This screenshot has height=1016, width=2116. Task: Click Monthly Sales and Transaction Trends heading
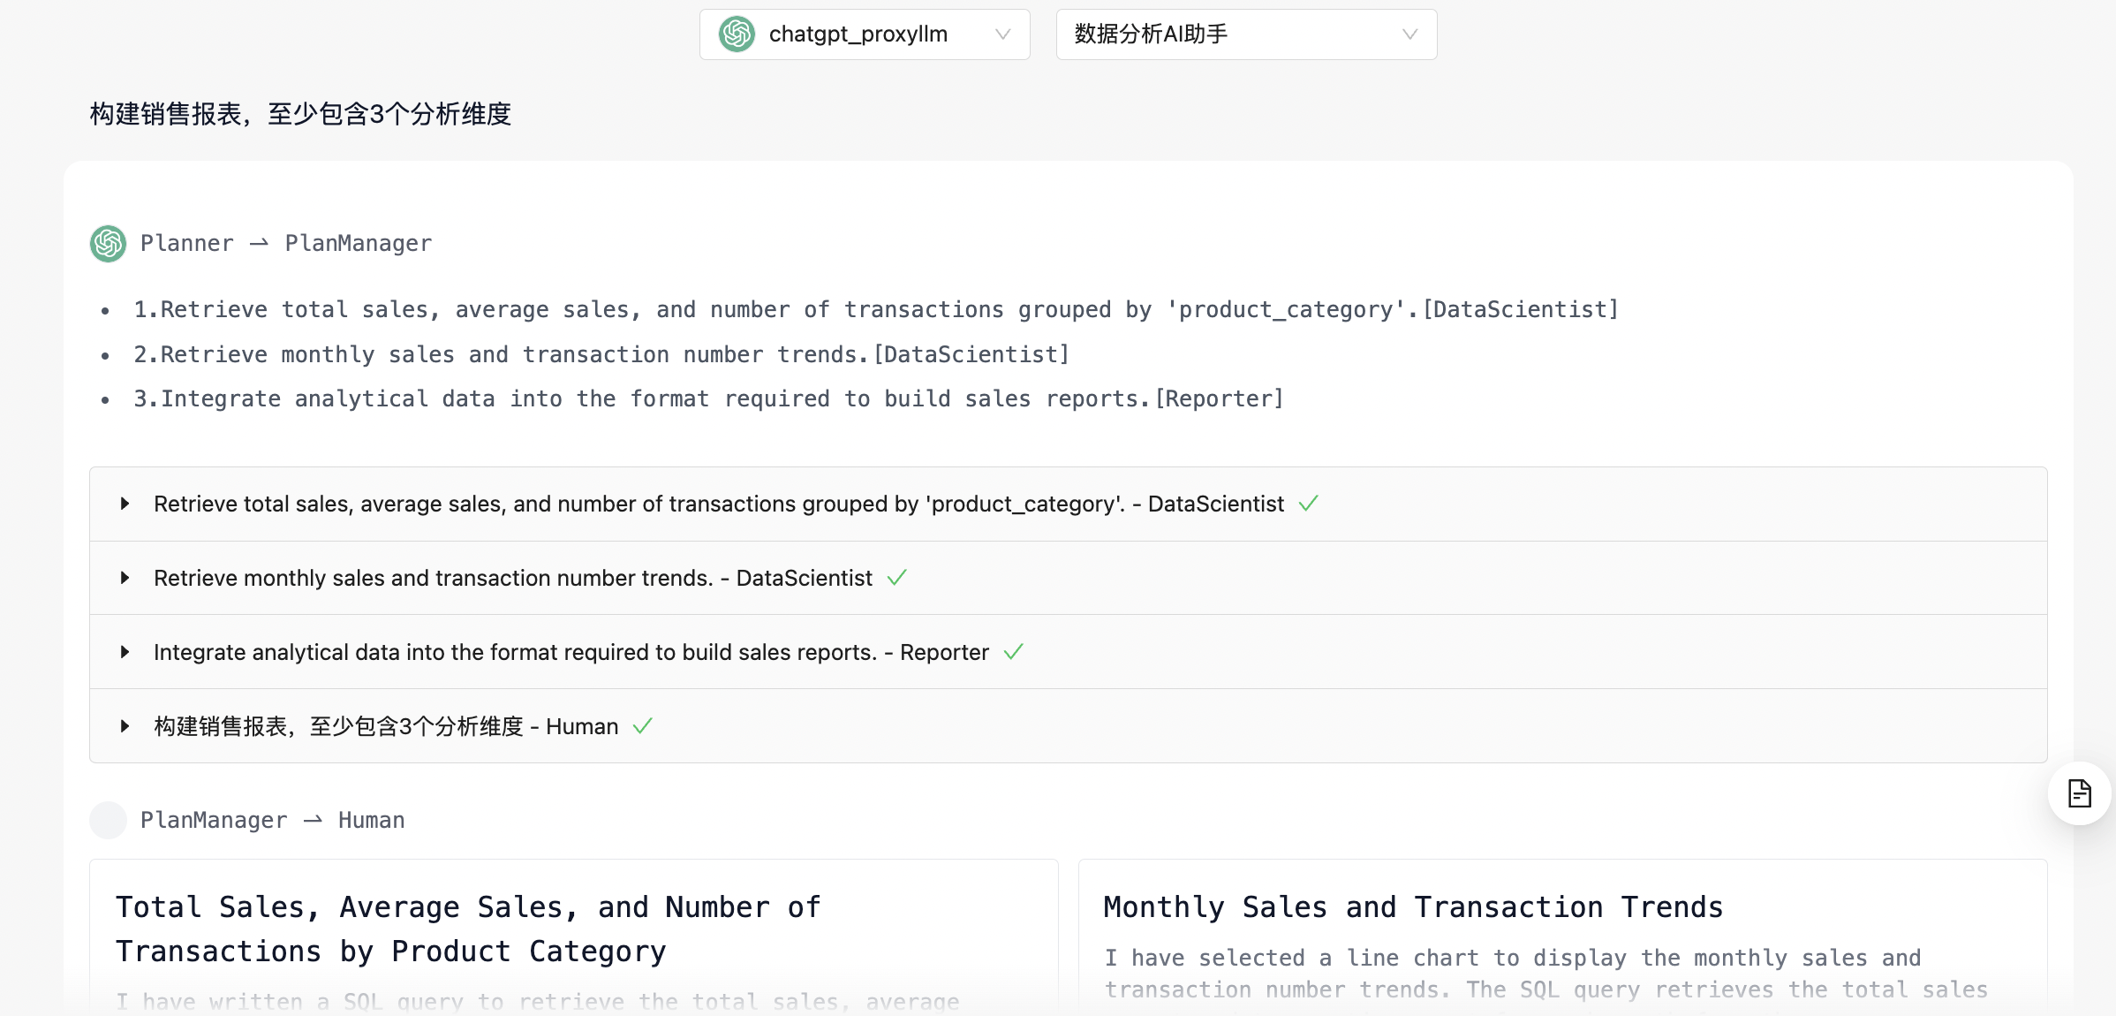tap(1413, 907)
